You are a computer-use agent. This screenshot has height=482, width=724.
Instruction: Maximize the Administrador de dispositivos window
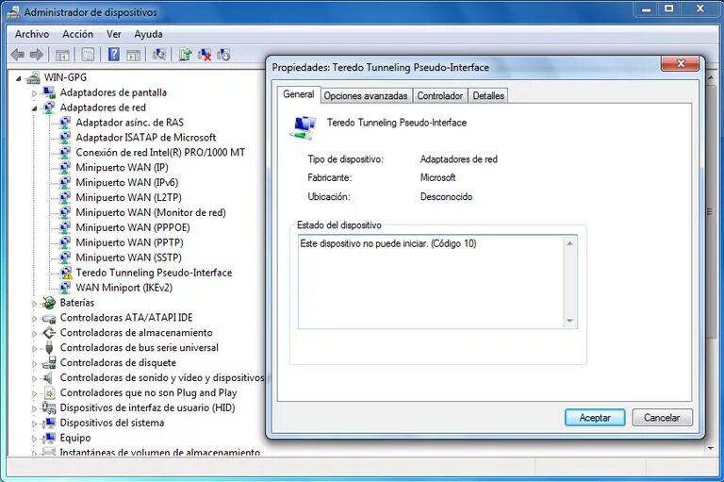pyautogui.click(x=668, y=8)
